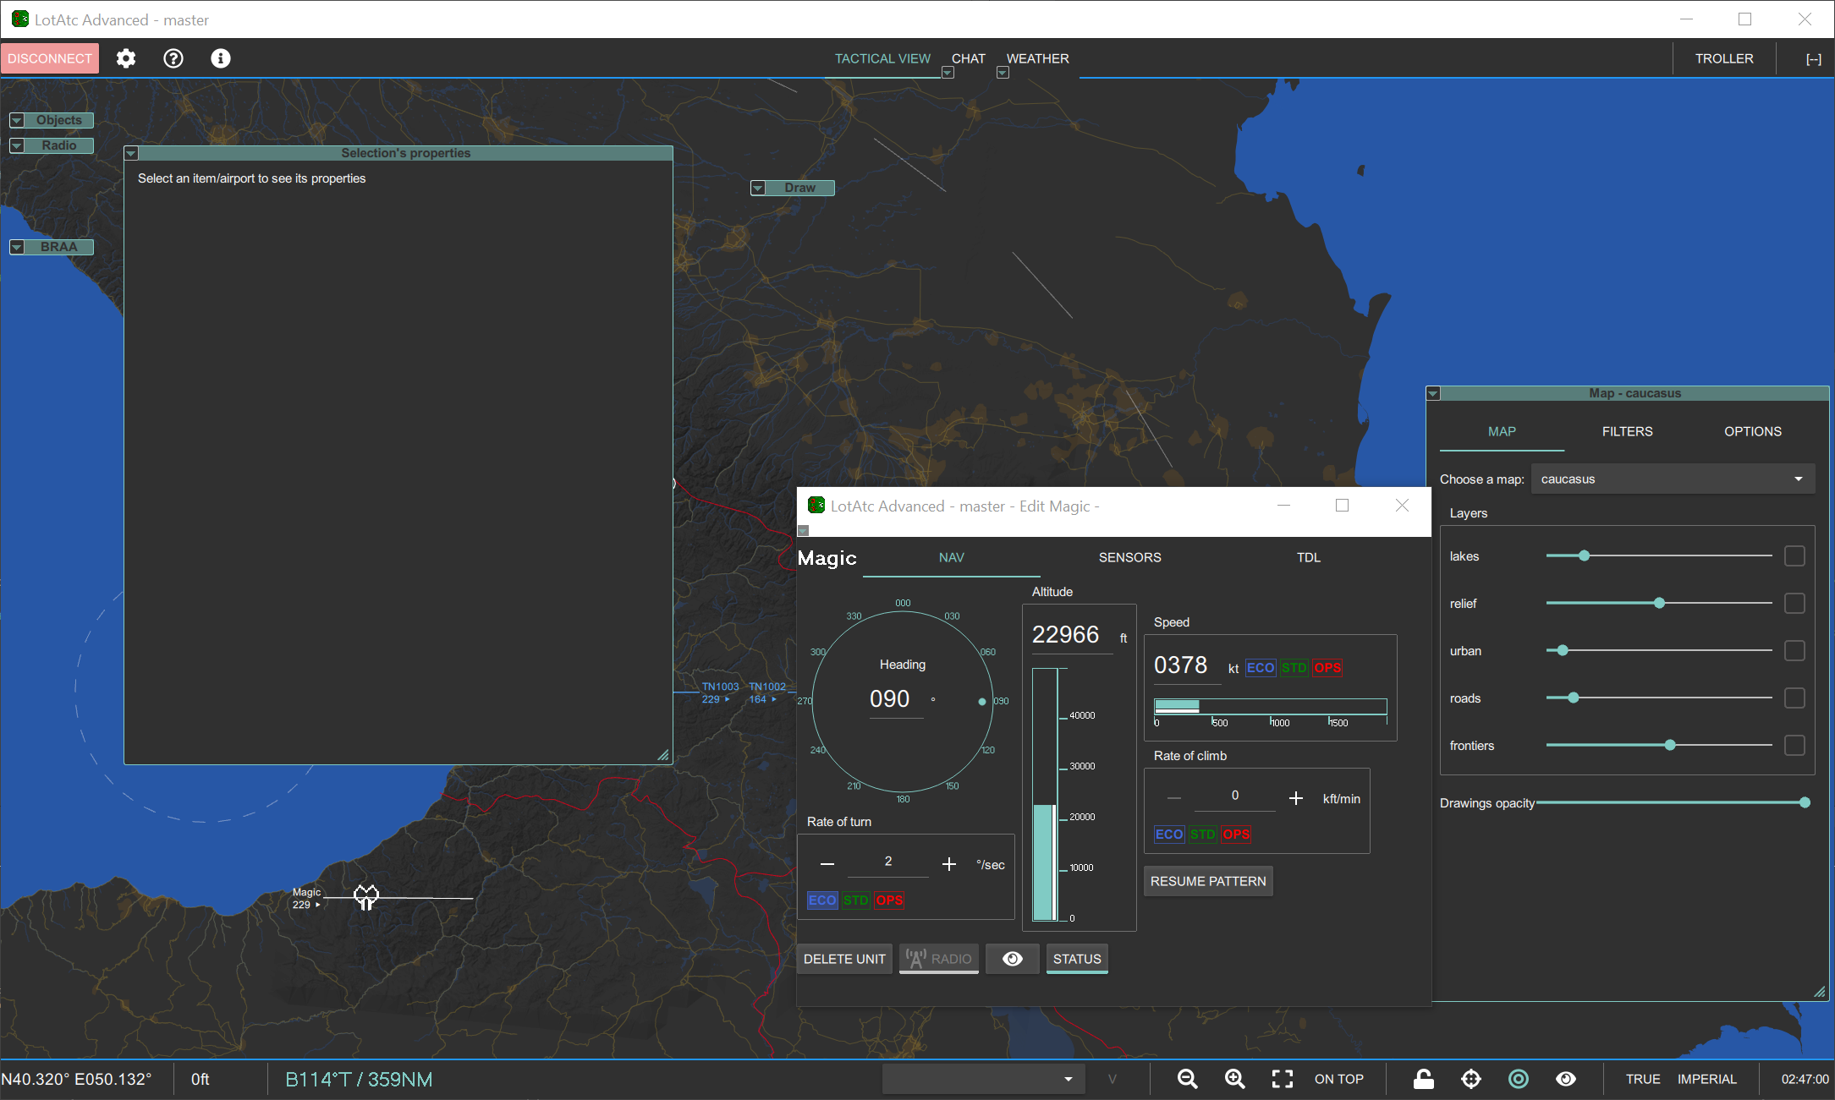Select OPS speed preset
Image resolution: width=1835 pixels, height=1100 pixels.
tap(1327, 668)
